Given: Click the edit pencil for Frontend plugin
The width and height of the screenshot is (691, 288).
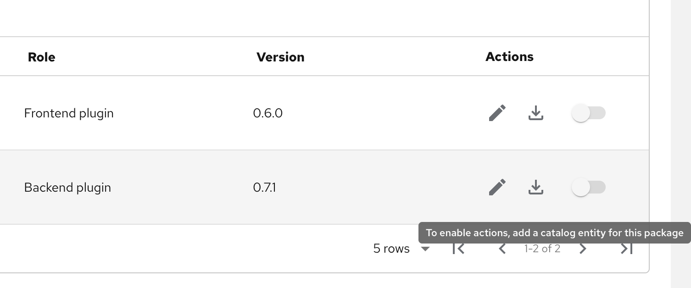Looking at the screenshot, I should pyautogui.click(x=497, y=113).
